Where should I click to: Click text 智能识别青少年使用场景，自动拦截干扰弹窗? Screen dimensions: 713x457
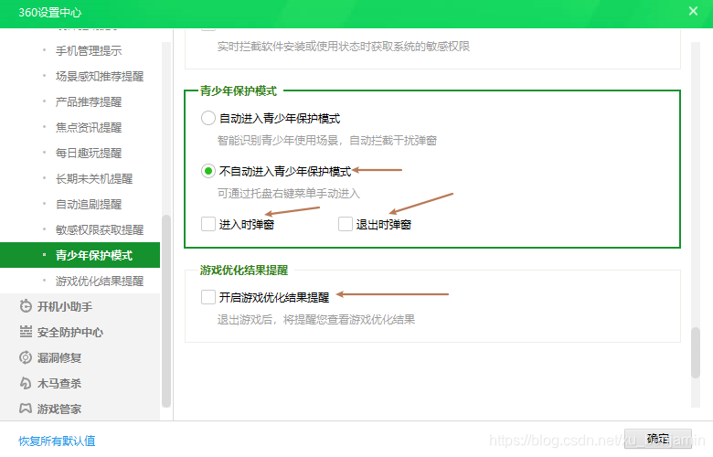coord(327,141)
